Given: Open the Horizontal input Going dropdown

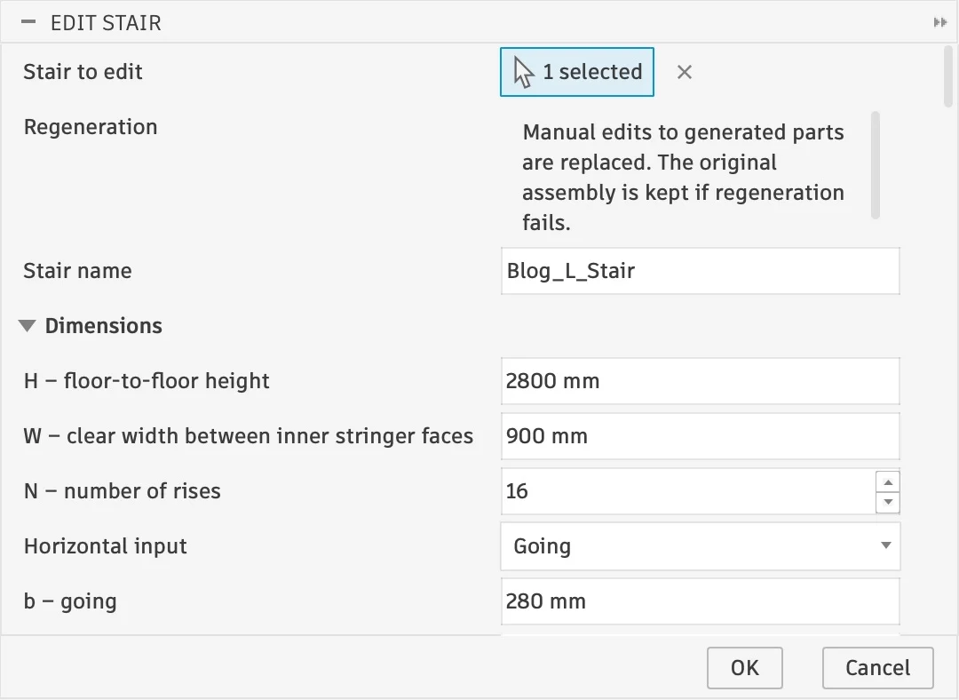Looking at the screenshot, I should tap(701, 546).
